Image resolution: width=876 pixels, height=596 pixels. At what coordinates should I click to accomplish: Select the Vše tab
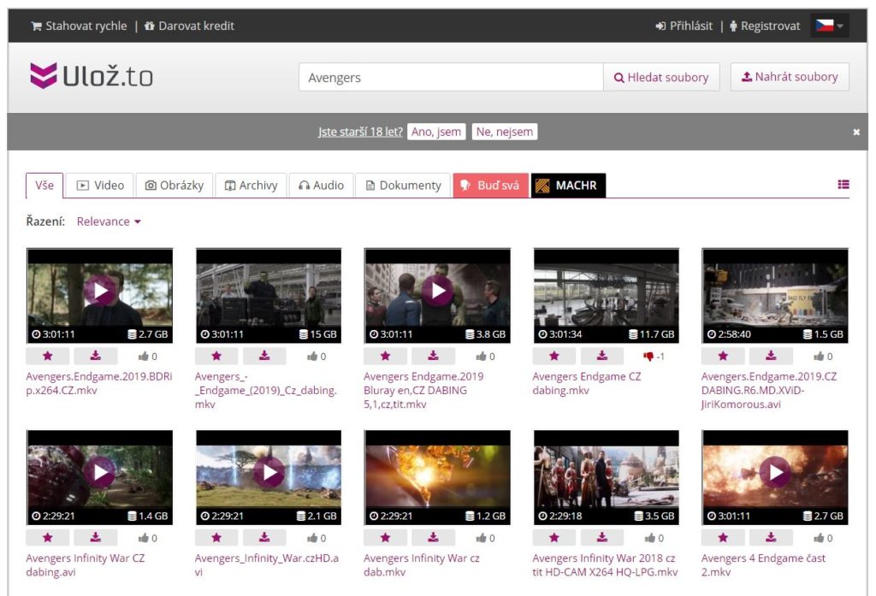point(44,186)
